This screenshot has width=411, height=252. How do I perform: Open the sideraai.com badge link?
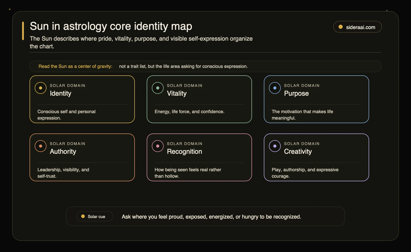point(357,27)
